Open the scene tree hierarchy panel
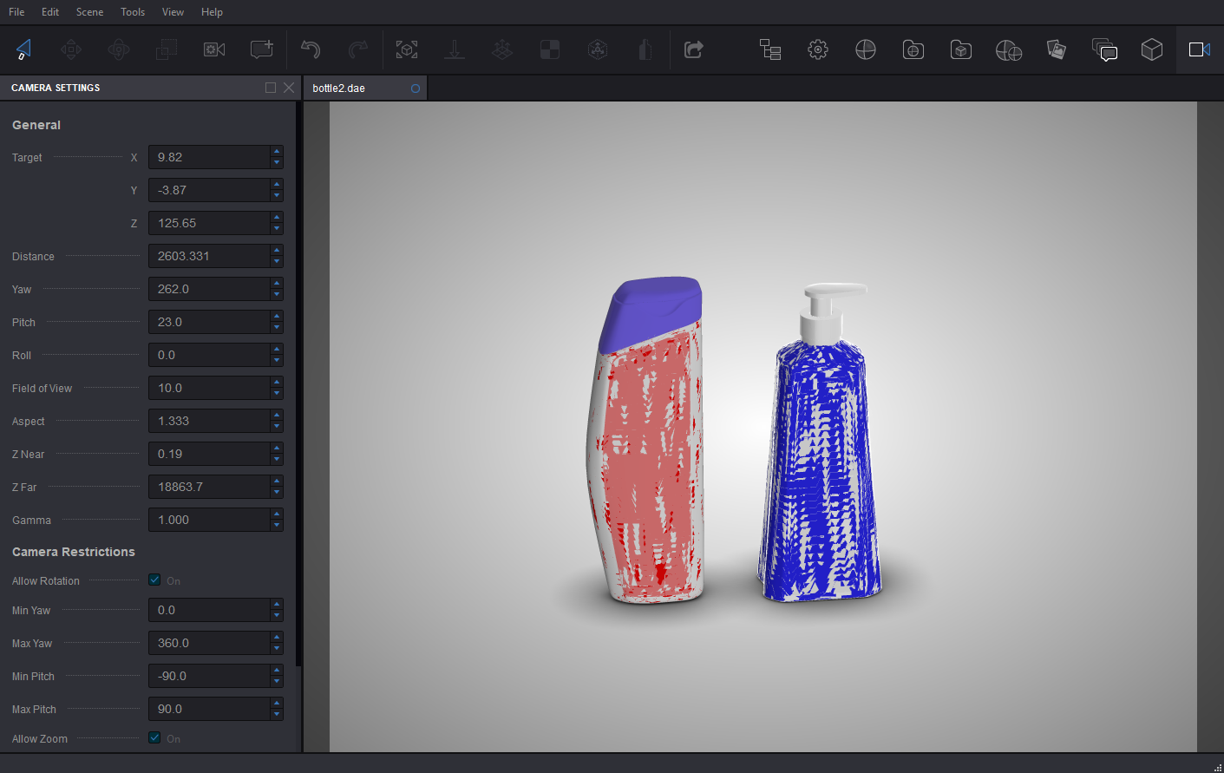The image size is (1224, 773). coord(770,49)
